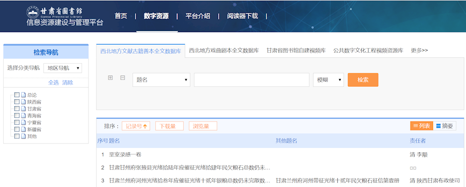Click the search keyword input field
The height and width of the screenshot is (187, 466).
[252, 80]
